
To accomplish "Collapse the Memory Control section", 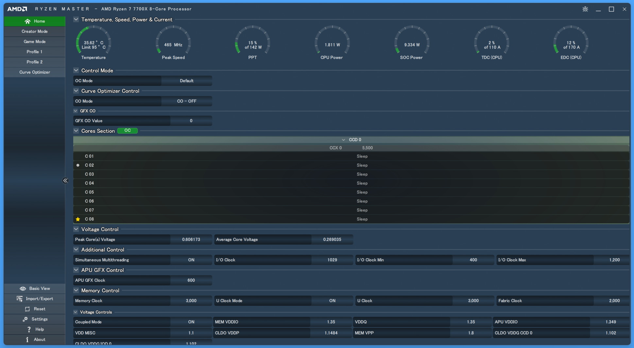I will [x=76, y=291].
